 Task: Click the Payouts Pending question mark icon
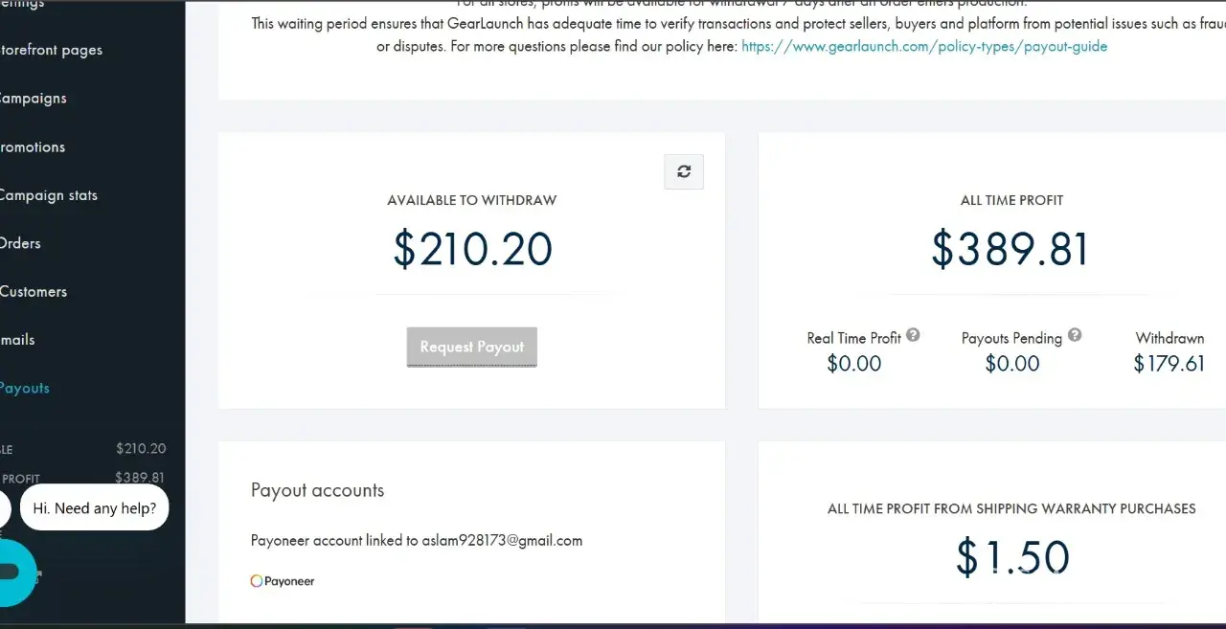coord(1075,335)
